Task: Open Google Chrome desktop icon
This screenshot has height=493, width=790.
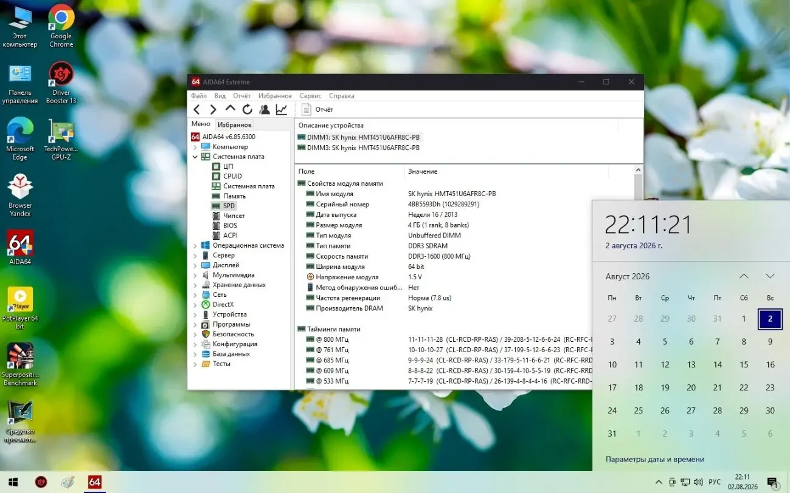Action: point(61,27)
